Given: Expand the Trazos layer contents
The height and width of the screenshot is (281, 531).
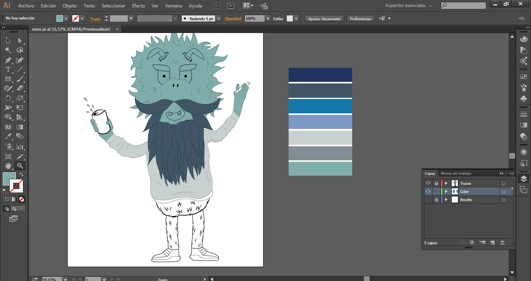Looking at the screenshot, I should (446, 183).
